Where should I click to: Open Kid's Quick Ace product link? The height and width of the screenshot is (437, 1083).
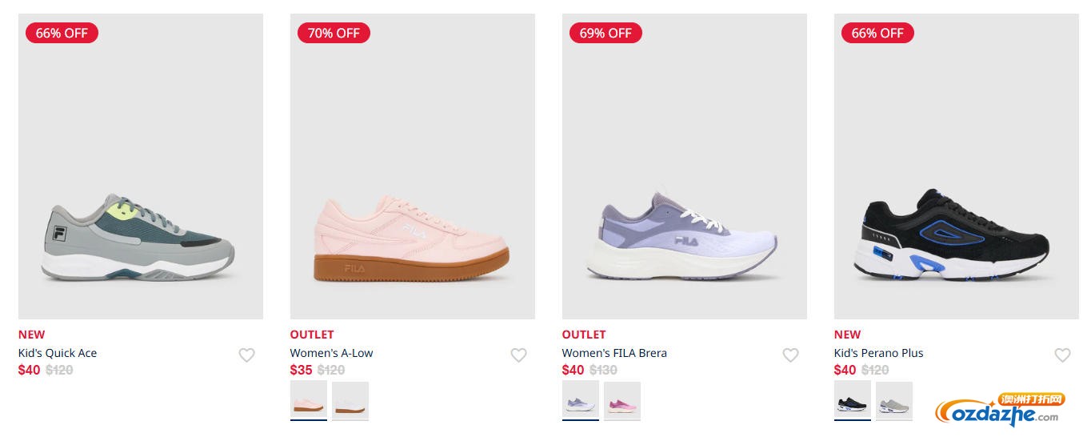[58, 353]
